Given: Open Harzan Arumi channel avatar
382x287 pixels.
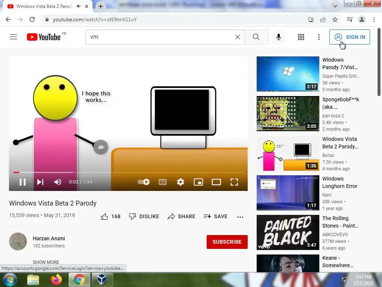Looking at the screenshot, I should pyautogui.click(x=18, y=241).
